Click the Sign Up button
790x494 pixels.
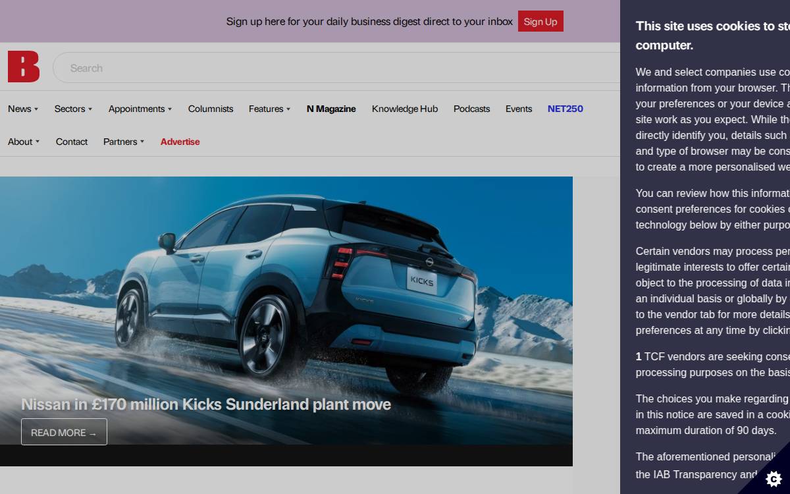pyautogui.click(x=540, y=21)
